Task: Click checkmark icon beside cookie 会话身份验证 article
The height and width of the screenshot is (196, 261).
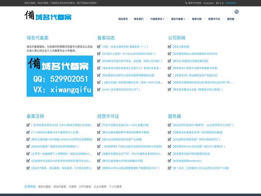Action: pos(99,89)
